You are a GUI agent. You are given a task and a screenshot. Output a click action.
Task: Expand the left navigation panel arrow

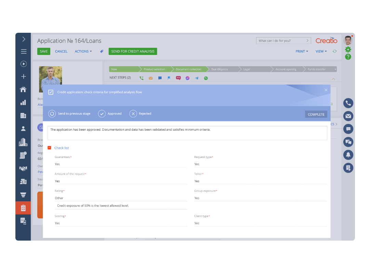click(24, 39)
